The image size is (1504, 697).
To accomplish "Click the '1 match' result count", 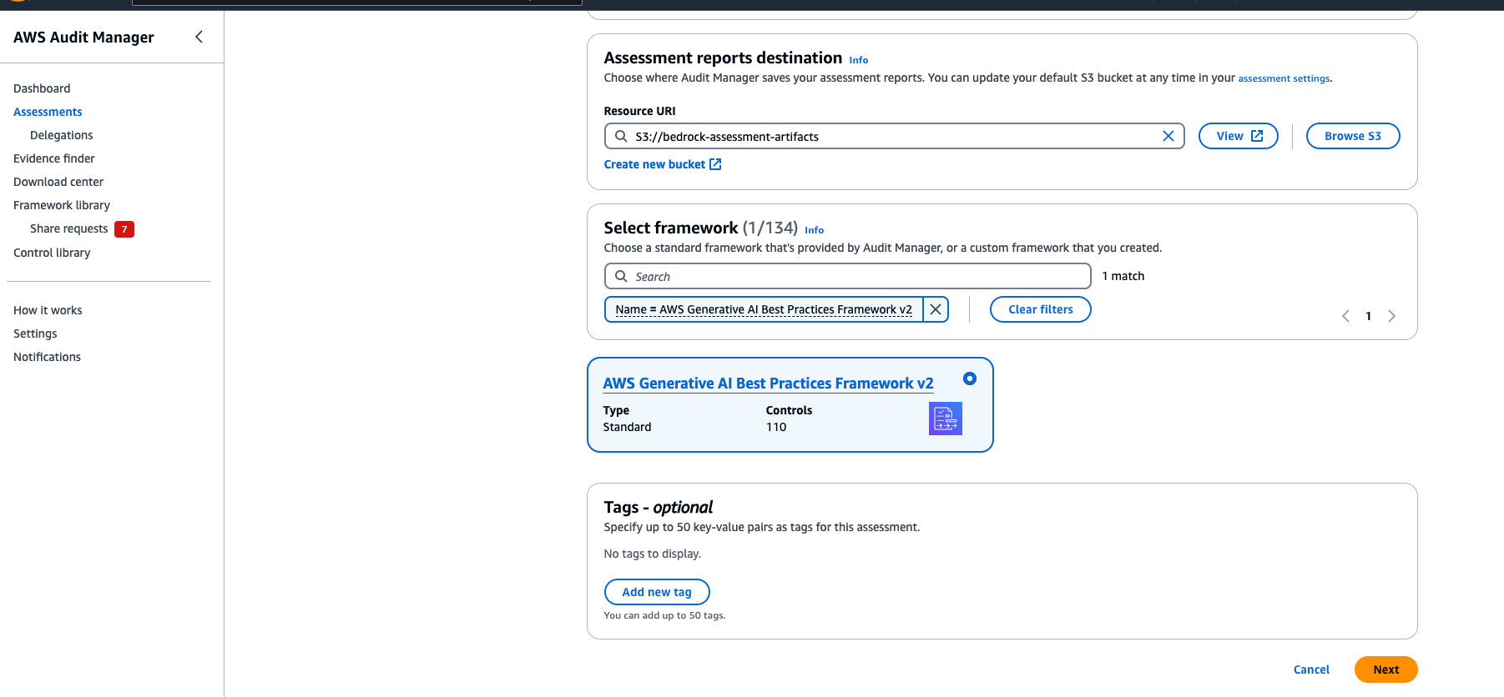I will pyautogui.click(x=1123, y=276).
